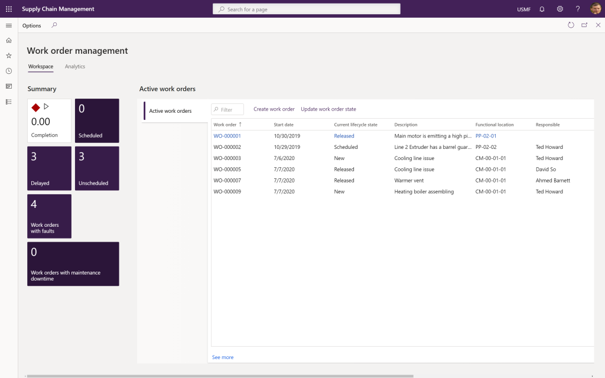Go to Home in left sidebar
This screenshot has height=378, width=605.
coord(9,40)
